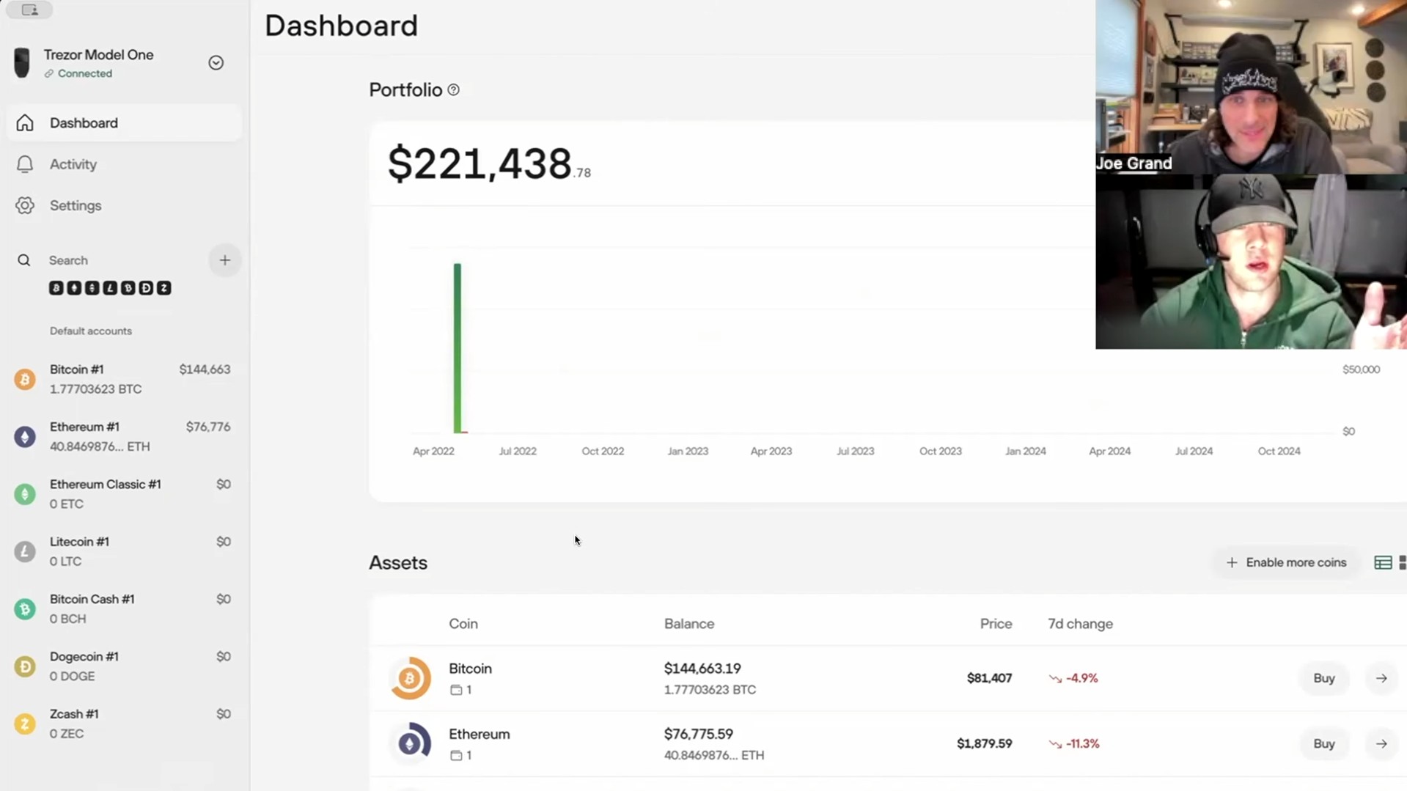
Task: Open the Activity page
Action: click(x=73, y=164)
